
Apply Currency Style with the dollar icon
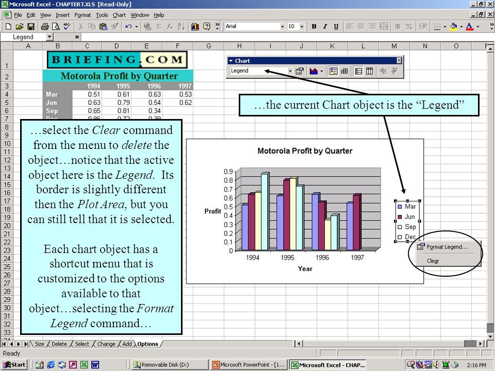point(398,26)
